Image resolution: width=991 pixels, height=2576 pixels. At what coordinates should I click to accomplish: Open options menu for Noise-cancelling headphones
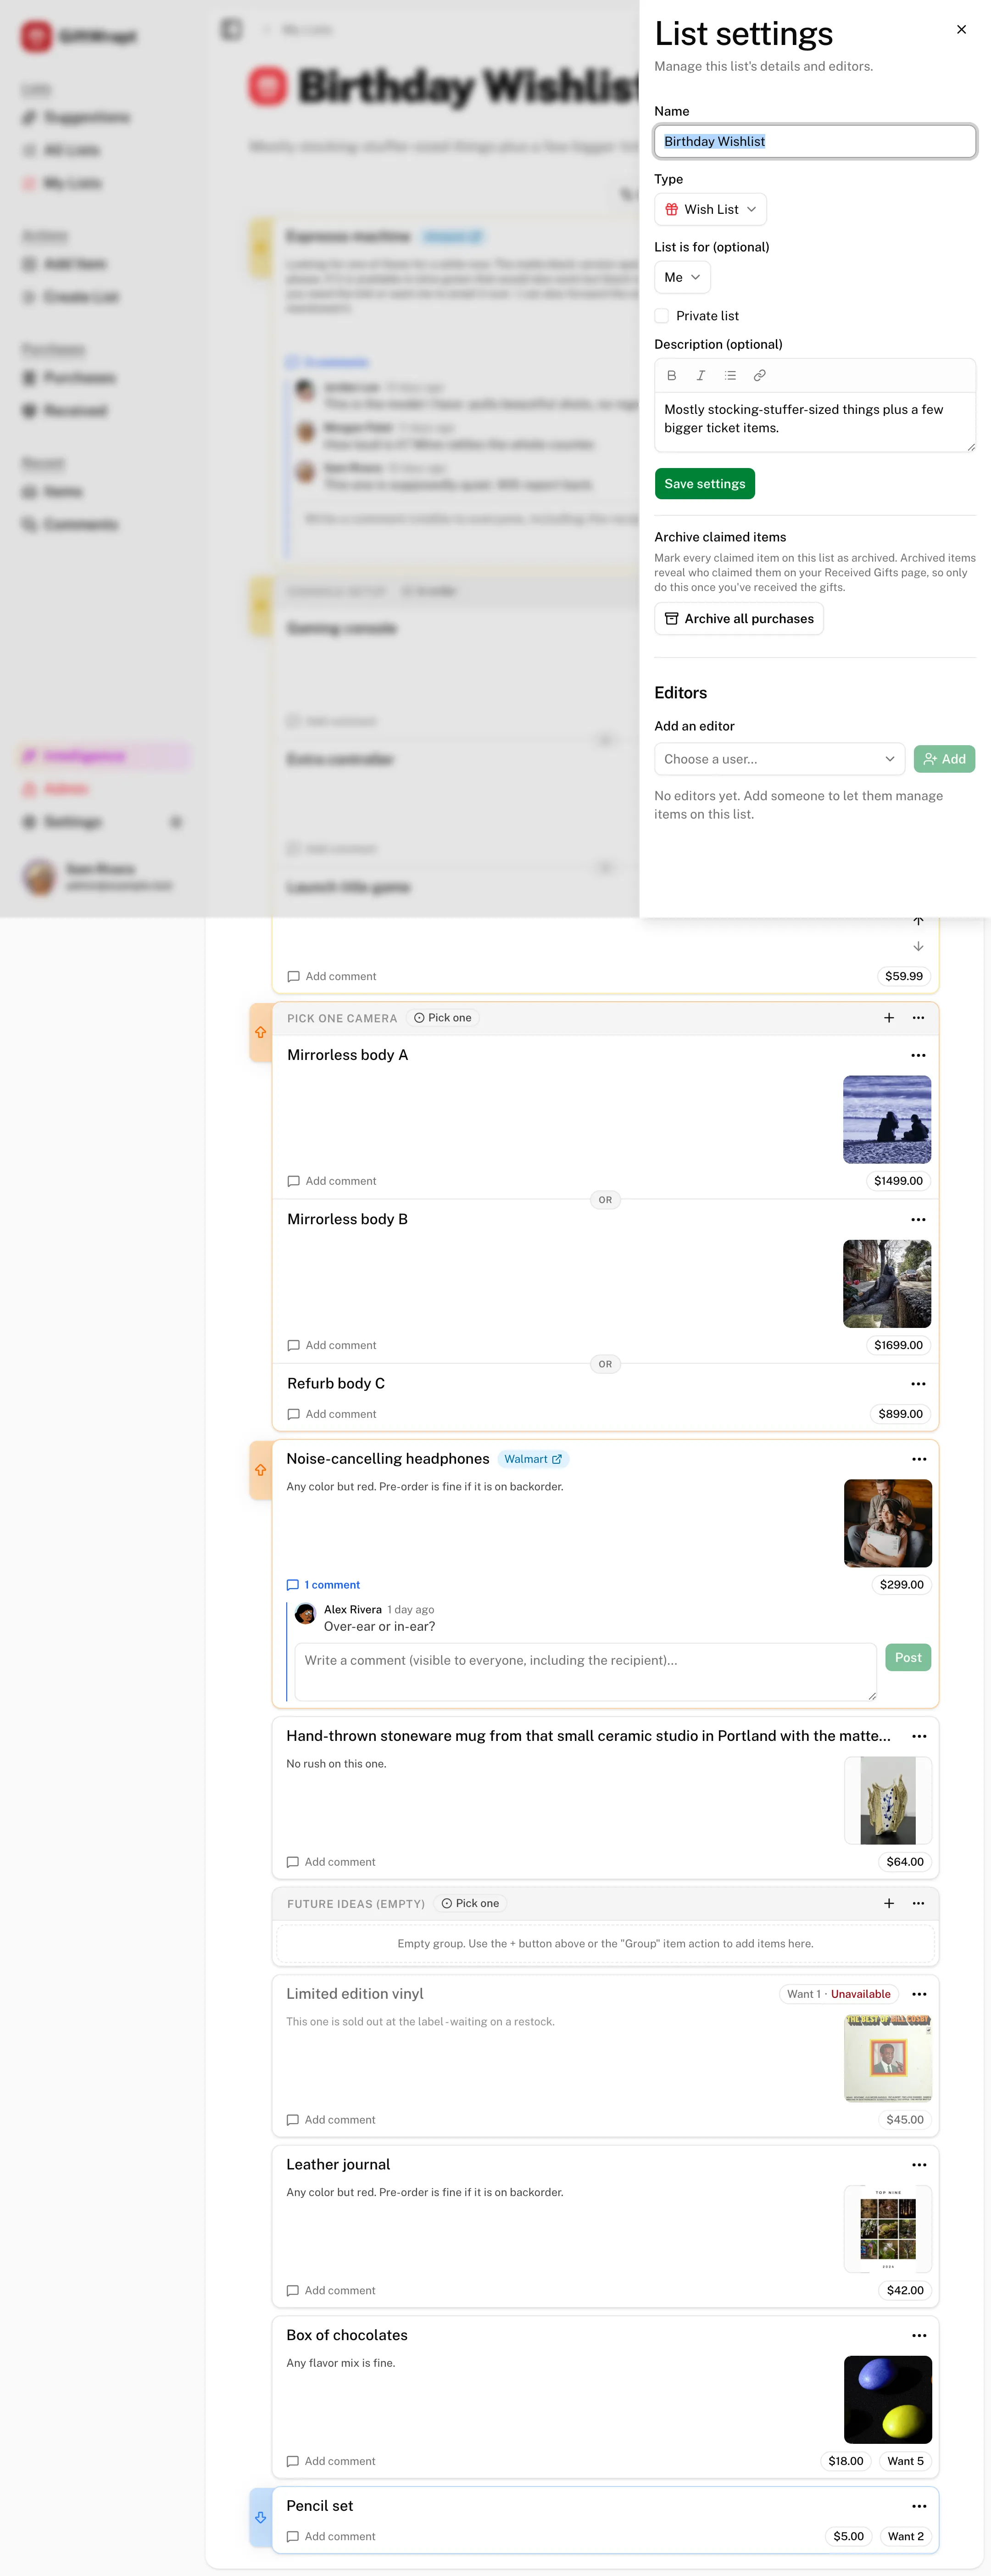pyautogui.click(x=919, y=1459)
